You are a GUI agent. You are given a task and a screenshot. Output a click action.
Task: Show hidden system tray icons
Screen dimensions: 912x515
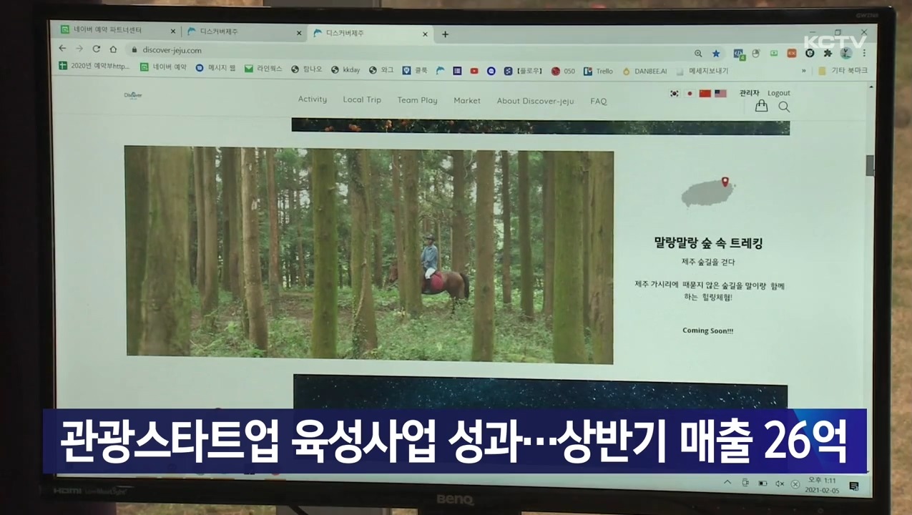coord(727,483)
